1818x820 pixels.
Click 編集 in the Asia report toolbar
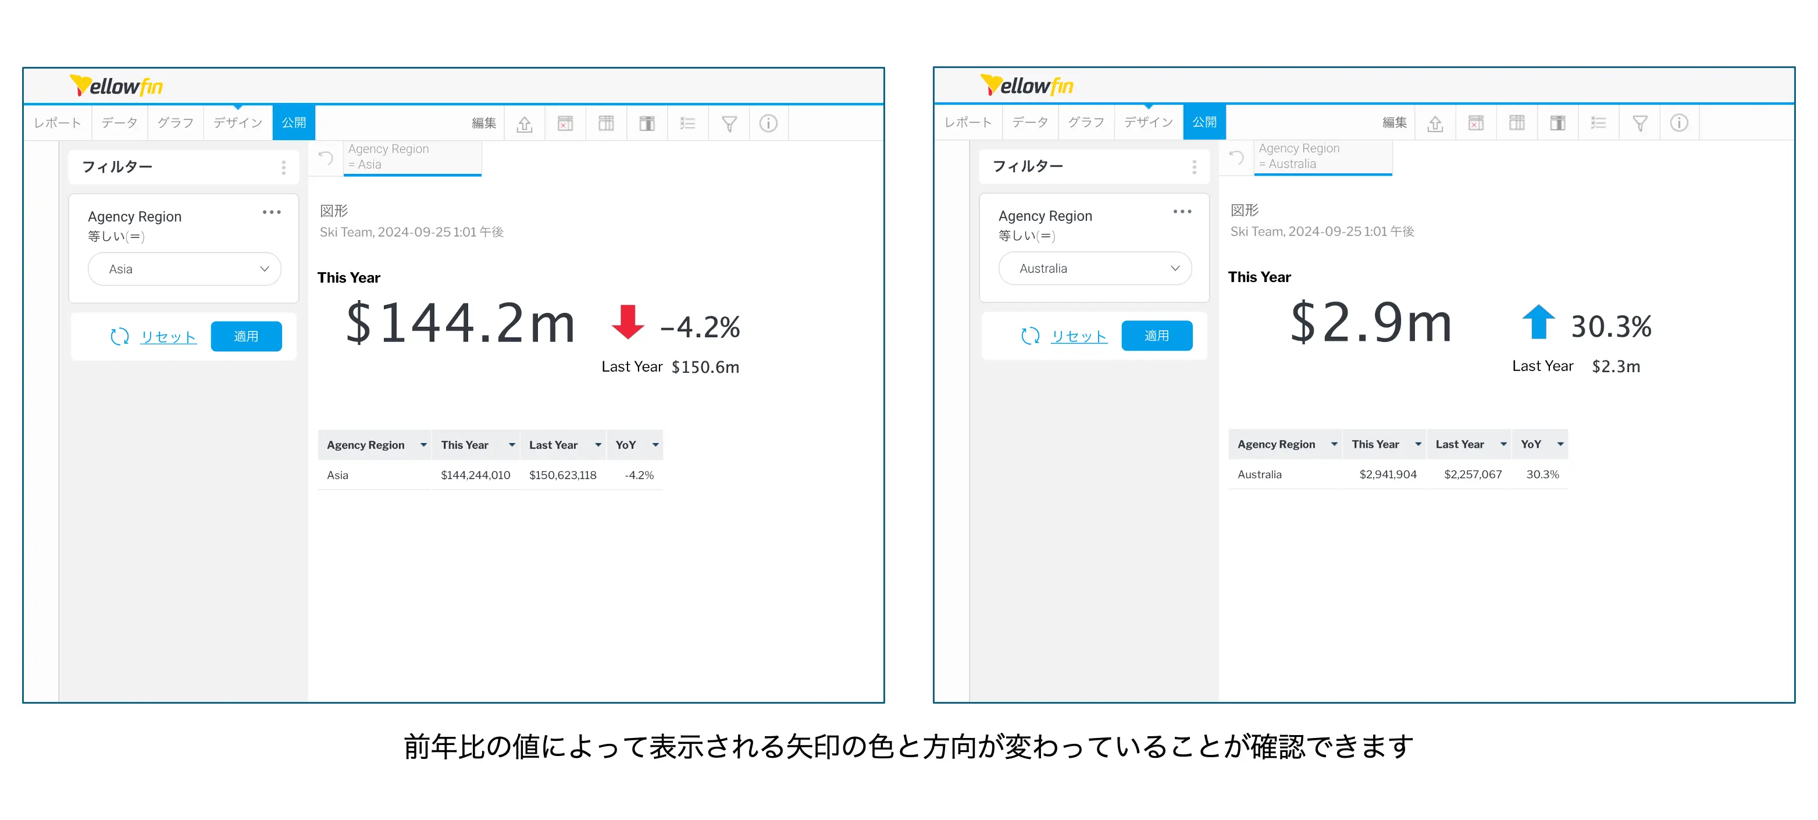(x=483, y=123)
